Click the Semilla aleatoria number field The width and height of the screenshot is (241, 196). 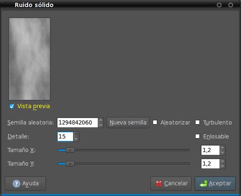[78, 122]
